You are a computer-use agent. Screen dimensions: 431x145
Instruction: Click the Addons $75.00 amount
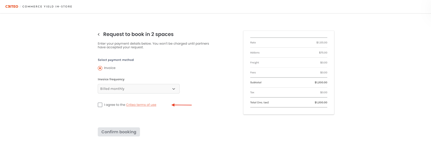[x=323, y=53]
